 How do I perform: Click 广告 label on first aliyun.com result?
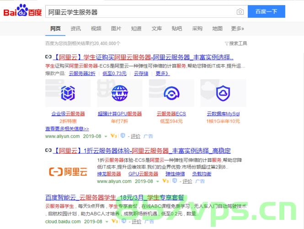[148, 136]
